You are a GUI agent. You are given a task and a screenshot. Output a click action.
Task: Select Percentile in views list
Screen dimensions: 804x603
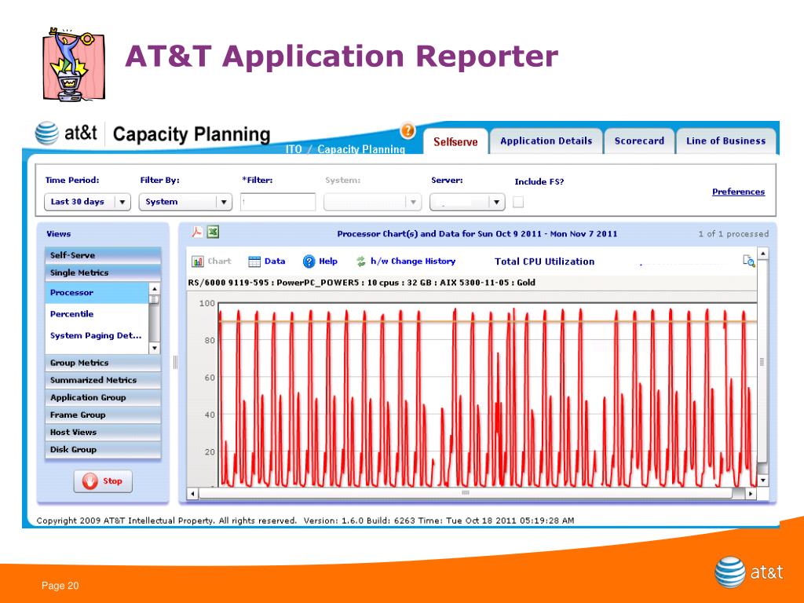[97, 314]
